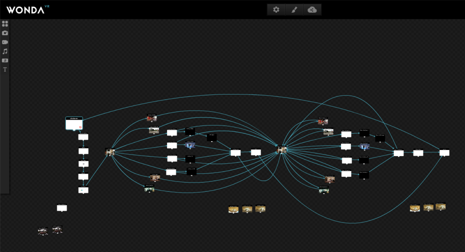Image resolution: width=465 pixels, height=252 pixels.
Task: Select the B button icon in sidebar
Action: click(5, 61)
